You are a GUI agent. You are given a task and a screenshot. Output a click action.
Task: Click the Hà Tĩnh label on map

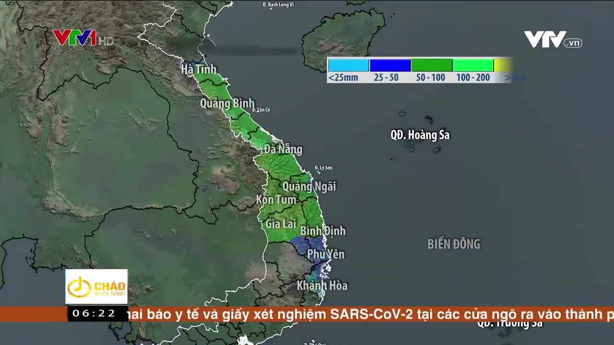[199, 69]
